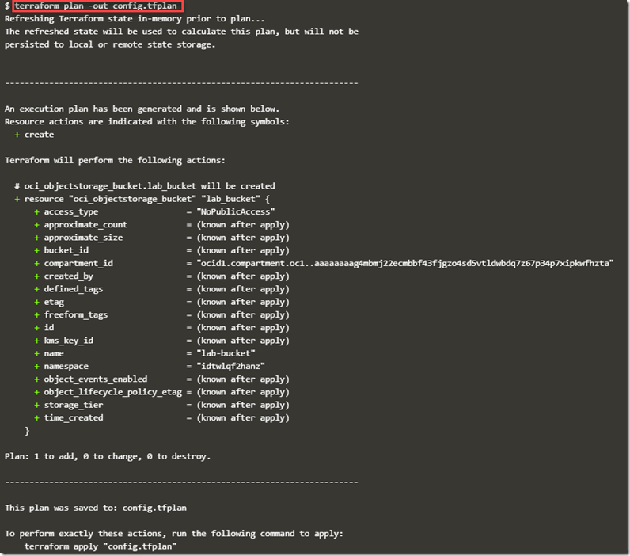Image resolution: width=630 pixels, height=556 pixels.
Task: Click the "lab-bucket" name value
Action: [226, 353]
